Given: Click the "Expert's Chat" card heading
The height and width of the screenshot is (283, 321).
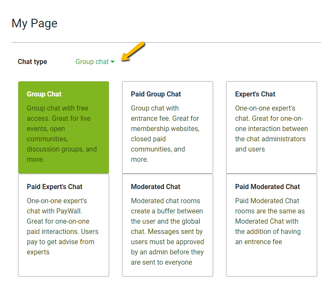Looking at the screenshot, I should click(x=255, y=94).
